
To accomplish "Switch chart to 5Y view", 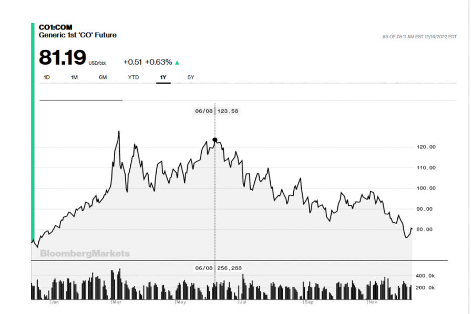I will 191,77.
